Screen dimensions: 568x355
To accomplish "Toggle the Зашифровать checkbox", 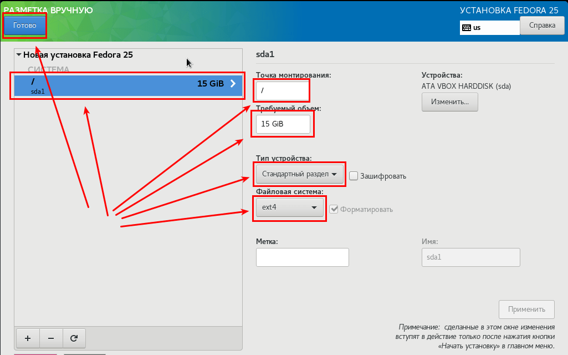I will click(354, 176).
